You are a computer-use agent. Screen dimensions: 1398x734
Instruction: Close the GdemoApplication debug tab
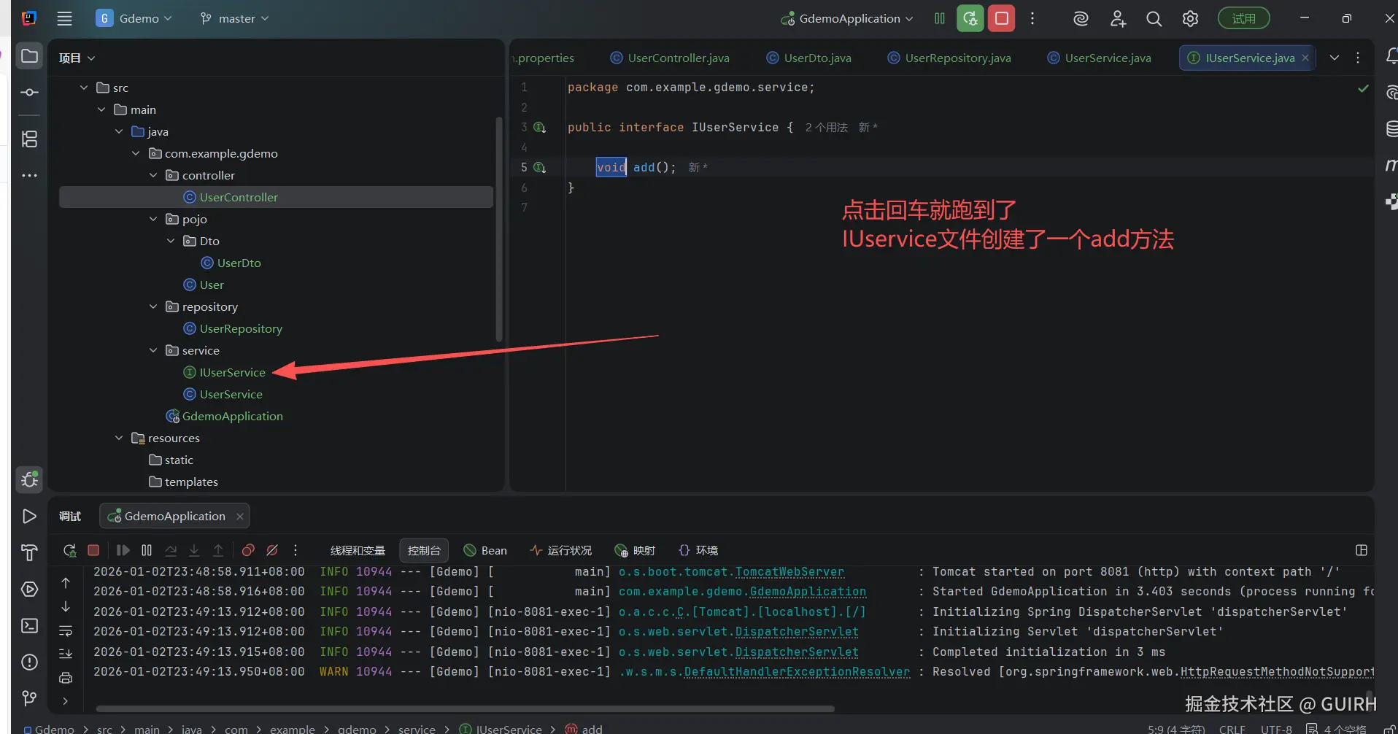(x=239, y=517)
